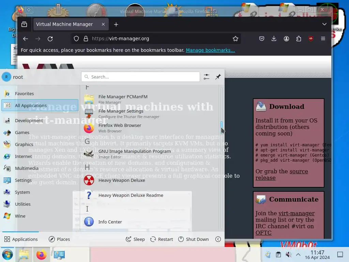Open the virt-manager mailing list link
The image size is (349, 262).
(297, 213)
